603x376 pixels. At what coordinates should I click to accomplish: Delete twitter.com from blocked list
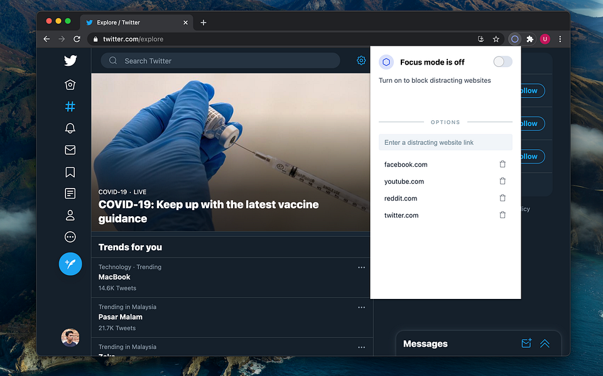(x=503, y=215)
